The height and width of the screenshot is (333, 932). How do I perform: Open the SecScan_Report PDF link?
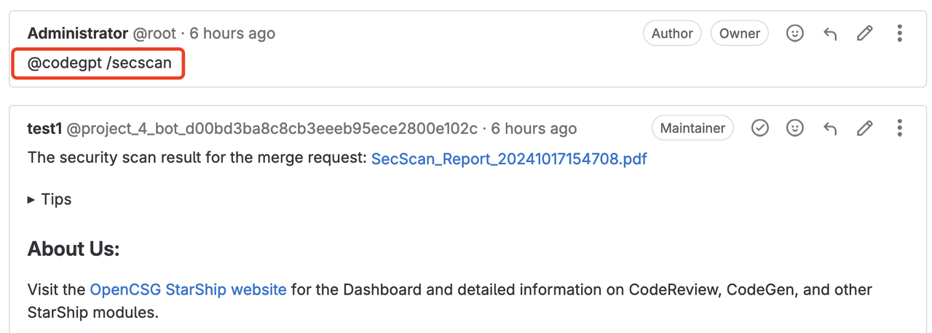508,159
